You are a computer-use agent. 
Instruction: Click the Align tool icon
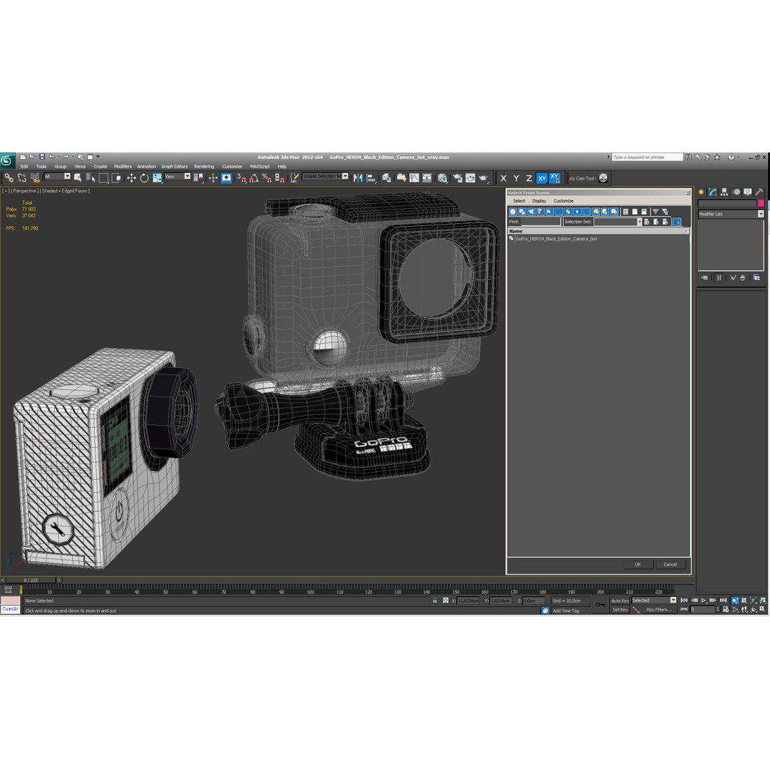pyautogui.click(x=371, y=178)
